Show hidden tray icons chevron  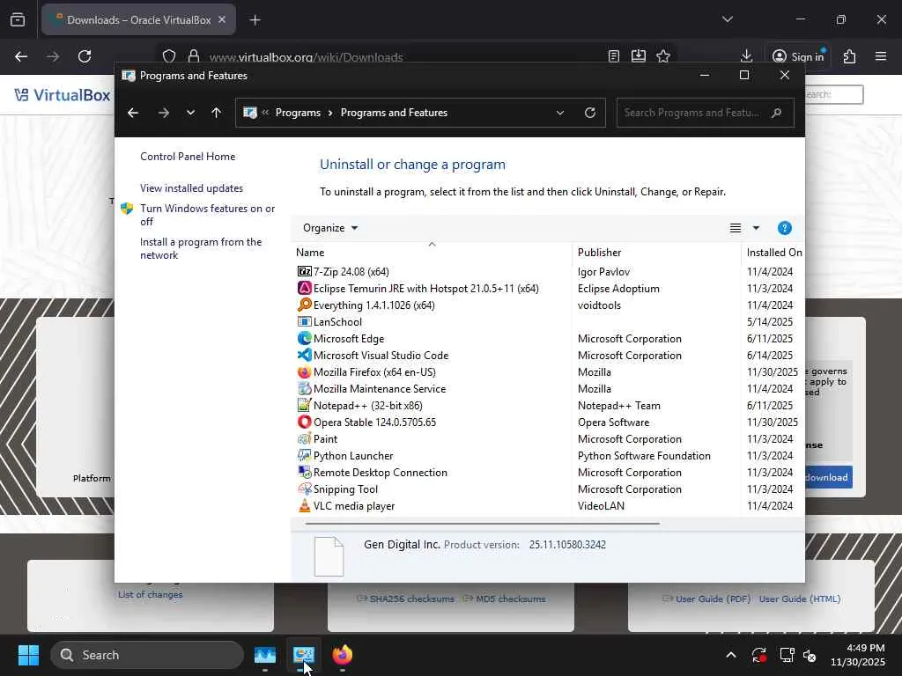pos(730,655)
